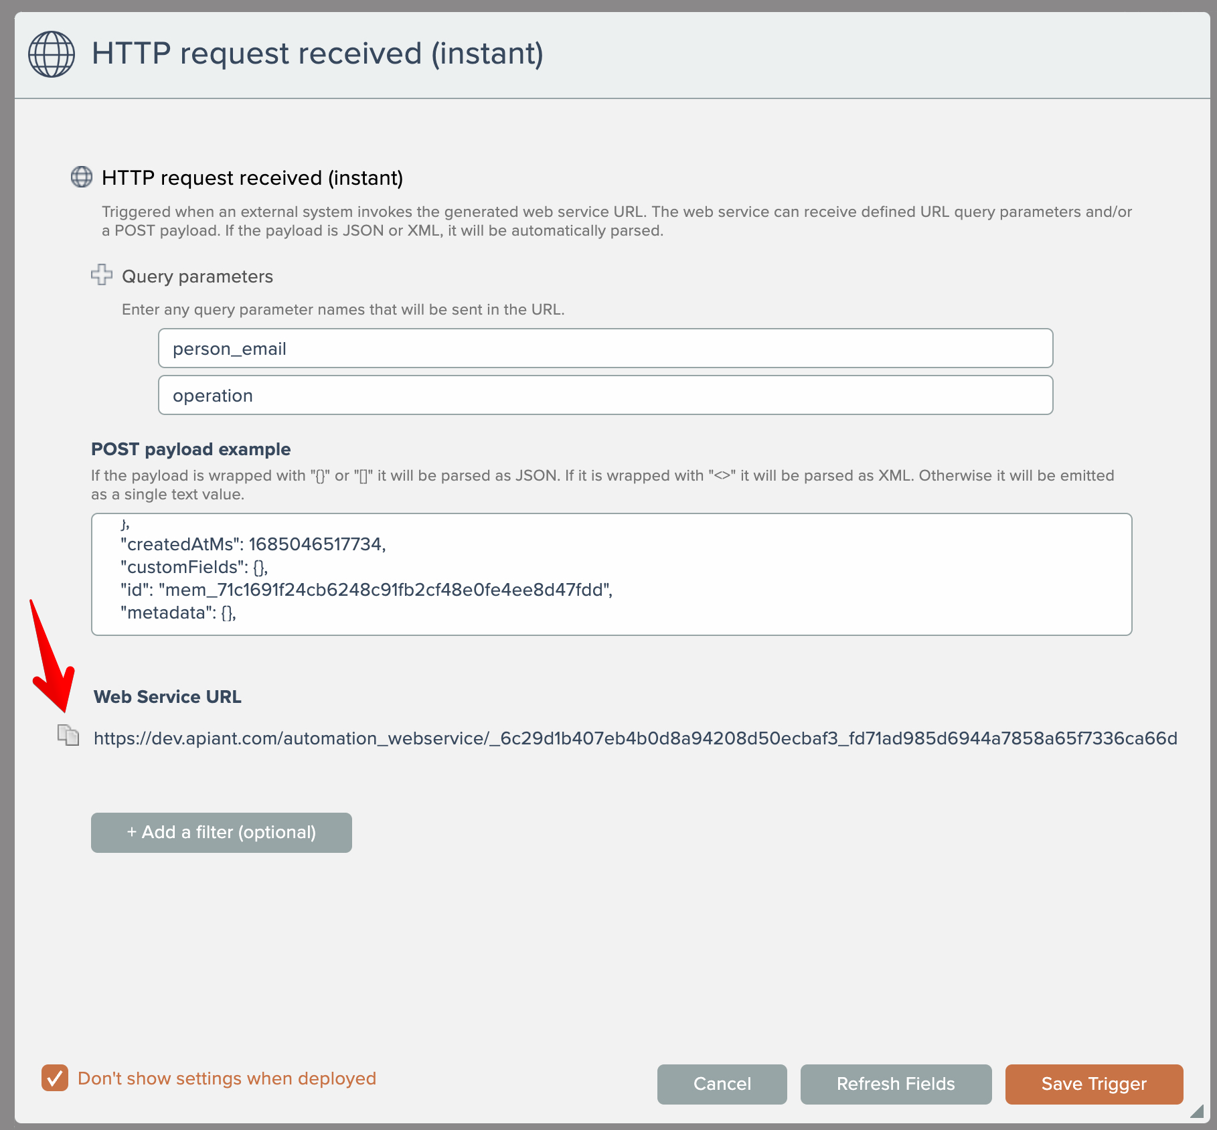The image size is (1217, 1130).
Task: Focus the person_email query parameter field
Action: (605, 348)
